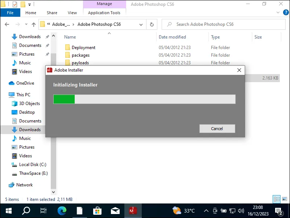Viewport: 290px width, 218px height.
Task: Expand the address bar history dropdown
Action: coord(141,24)
